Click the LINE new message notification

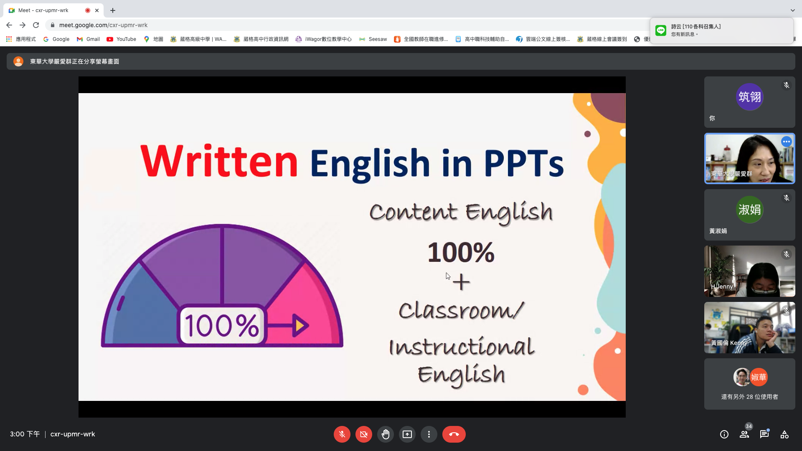721,30
